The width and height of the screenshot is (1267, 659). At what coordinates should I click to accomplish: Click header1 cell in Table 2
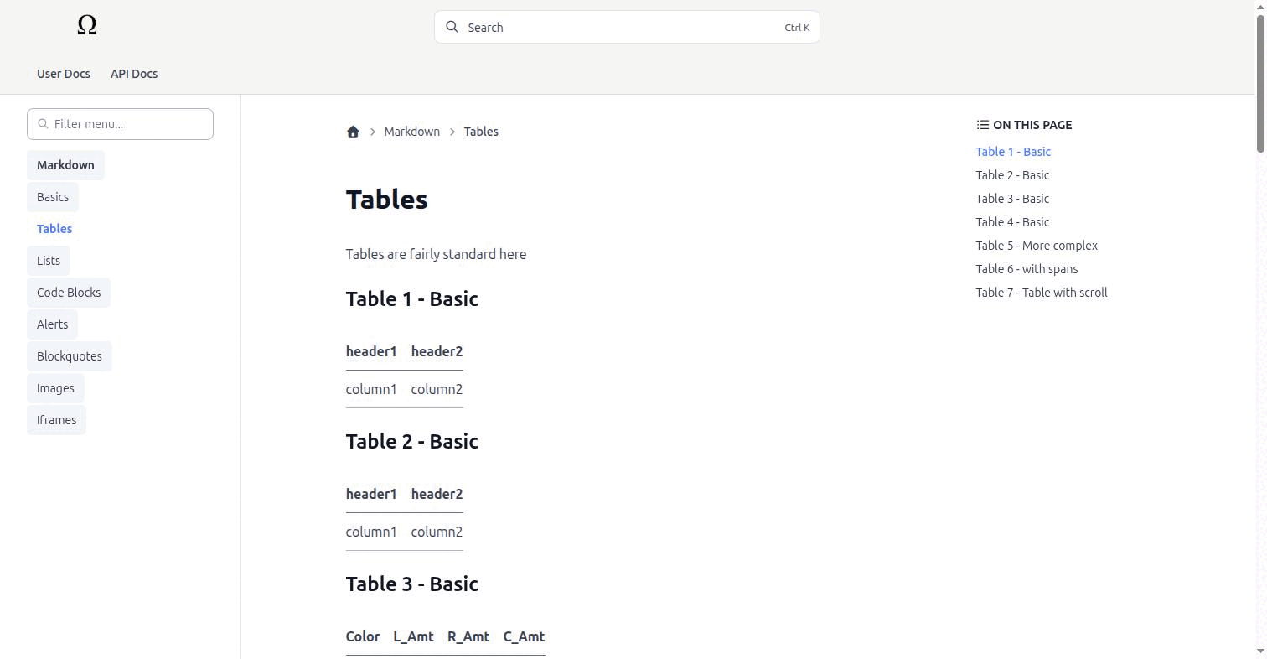click(x=371, y=494)
